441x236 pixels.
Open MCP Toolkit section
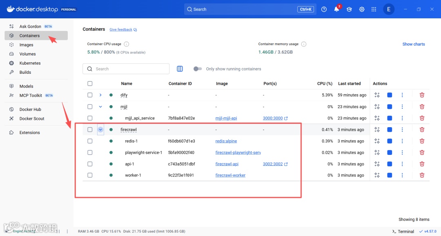click(36, 95)
